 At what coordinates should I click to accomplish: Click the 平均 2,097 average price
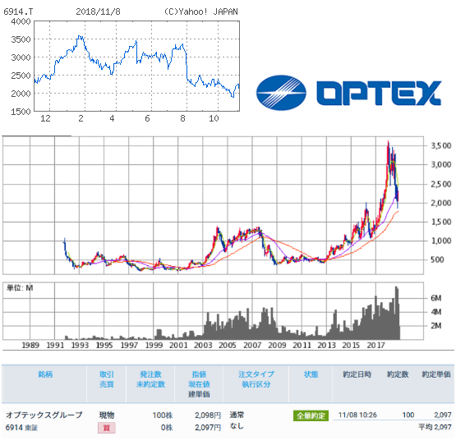(x=435, y=427)
